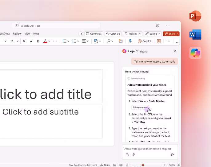Click the +4 collaborators badge
Viewport: 211px width, 167px height.
click(x=81, y=34)
